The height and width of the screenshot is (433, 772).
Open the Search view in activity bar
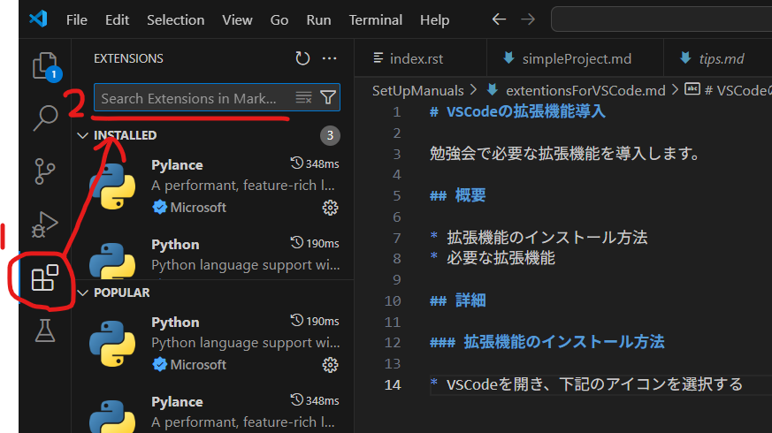(x=44, y=118)
